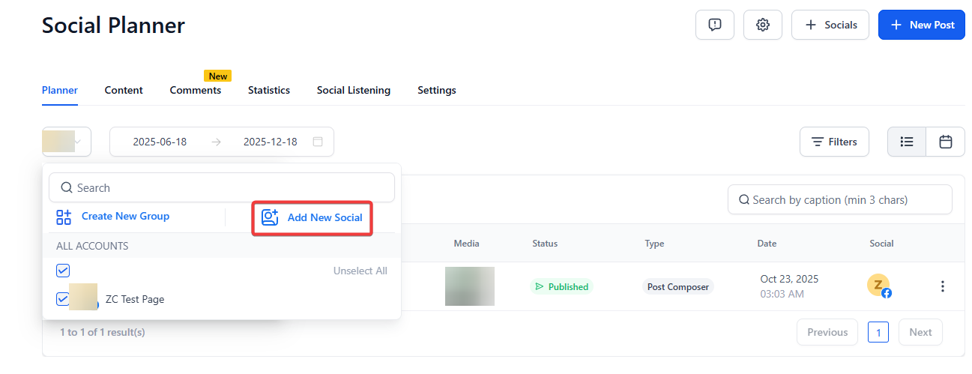Switch to the Planner tab
The width and height of the screenshot is (972, 374).
[60, 90]
